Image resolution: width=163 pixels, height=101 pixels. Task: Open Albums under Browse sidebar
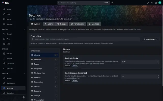pyautogui.click(x=13, y=54)
